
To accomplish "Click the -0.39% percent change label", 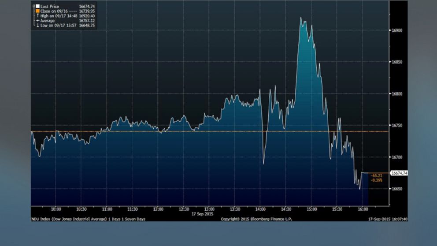I will 377,180.
